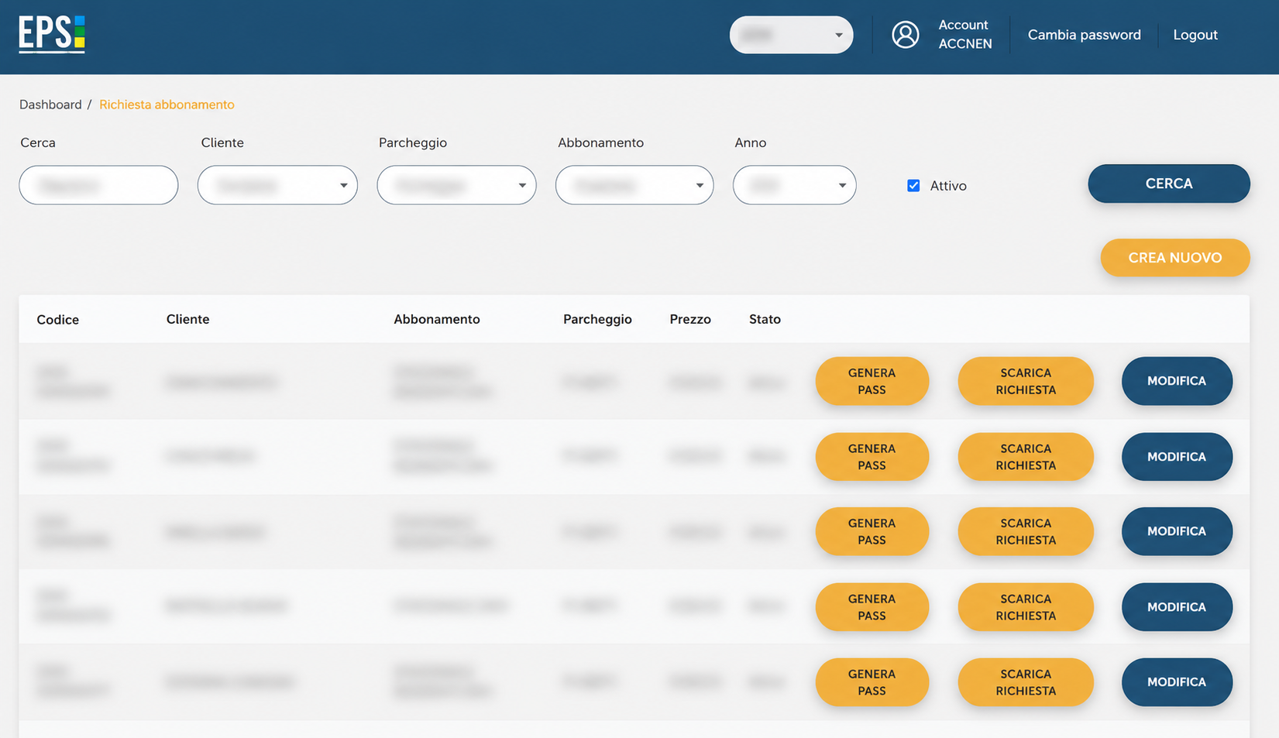Image resolution: width=1279 pixels, height=738 pixels.
Task: Click CREA NUOVO to create a request
Action: 1175,258
